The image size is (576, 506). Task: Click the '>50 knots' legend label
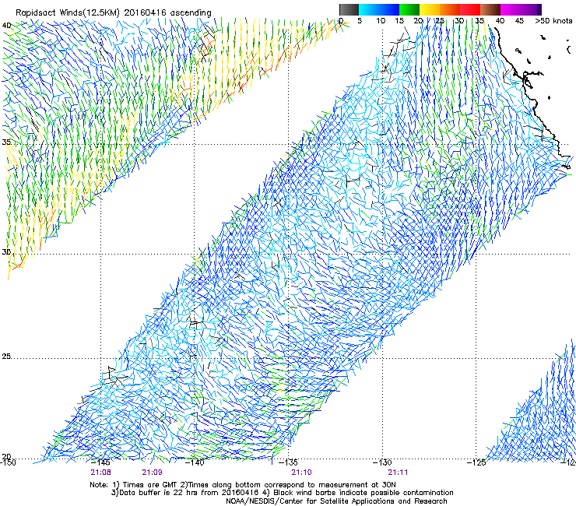pos(553,21)
